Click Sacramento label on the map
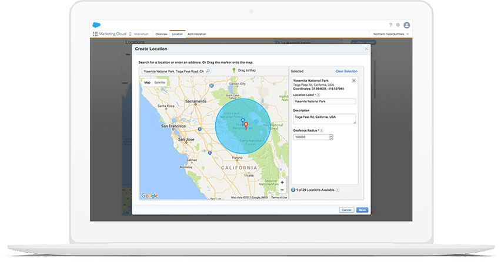 [x=196, y=101]
